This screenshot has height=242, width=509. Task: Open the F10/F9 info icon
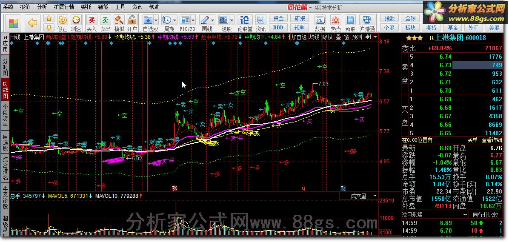[x=185, y=20]
